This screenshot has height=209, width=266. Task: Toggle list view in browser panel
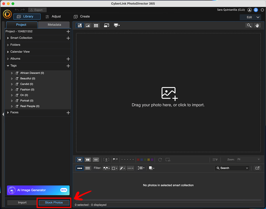88,168
